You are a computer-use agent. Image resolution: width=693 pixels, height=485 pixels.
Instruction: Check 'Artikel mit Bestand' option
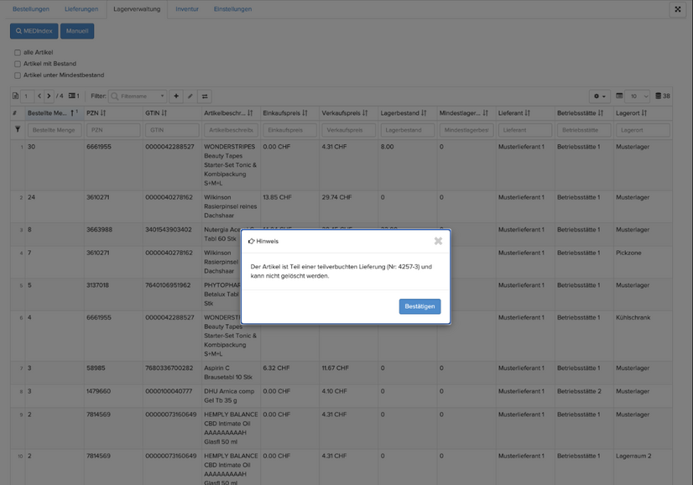pos(18,64)
